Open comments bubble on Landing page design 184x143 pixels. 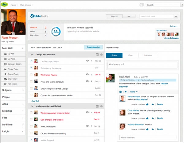pos(87,61)
